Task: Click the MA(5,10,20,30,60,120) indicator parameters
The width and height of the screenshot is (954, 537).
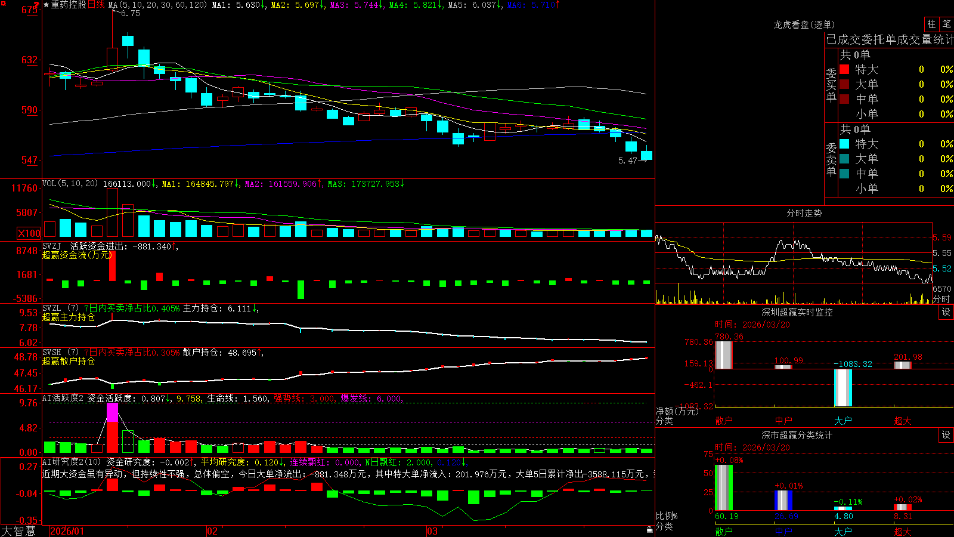Action: [x=158, y=5]
